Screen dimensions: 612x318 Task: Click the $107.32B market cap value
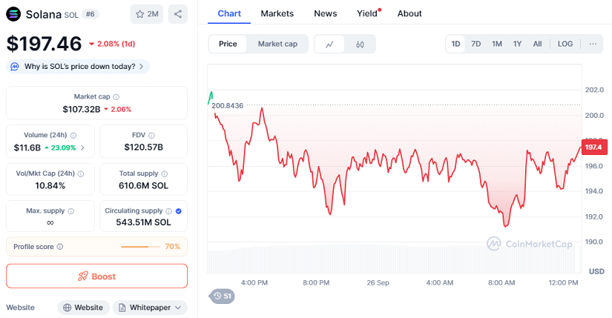[x=82, y=109]
